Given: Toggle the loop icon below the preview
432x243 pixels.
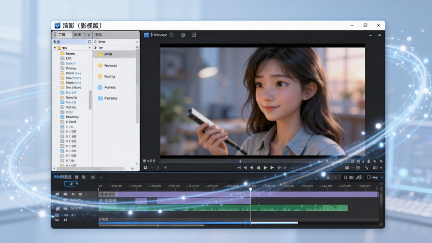Looking at the screenshot, I should (157, 167).
